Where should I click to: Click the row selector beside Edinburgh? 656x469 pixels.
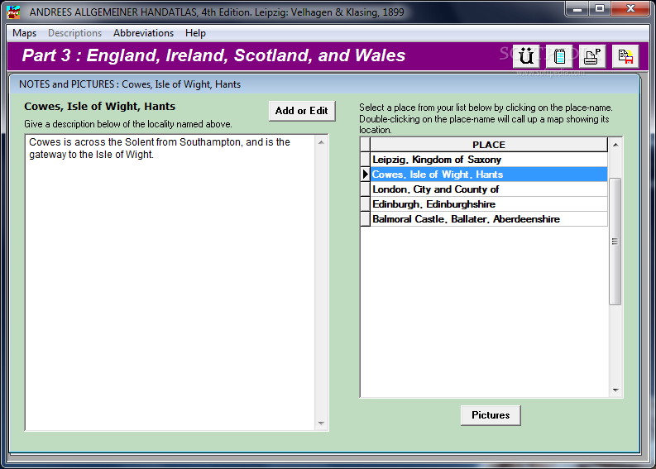point(366,204)
